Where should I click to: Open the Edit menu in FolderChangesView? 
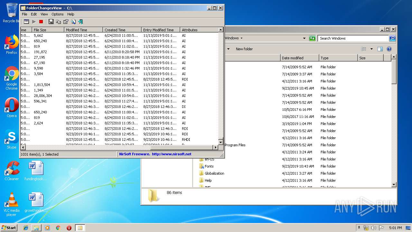tap(34, 14)
